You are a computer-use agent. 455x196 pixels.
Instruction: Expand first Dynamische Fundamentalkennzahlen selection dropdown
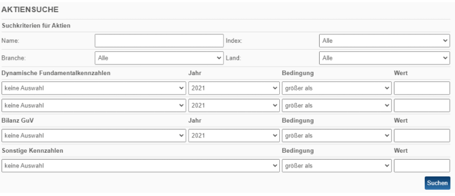pos(94,88)
